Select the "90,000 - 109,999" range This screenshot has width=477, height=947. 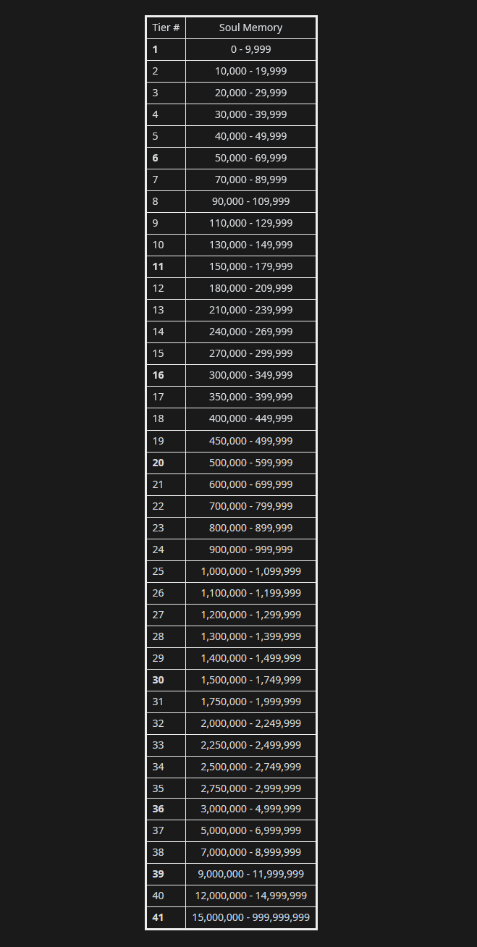pyautogui.click(x=250, y=201)
